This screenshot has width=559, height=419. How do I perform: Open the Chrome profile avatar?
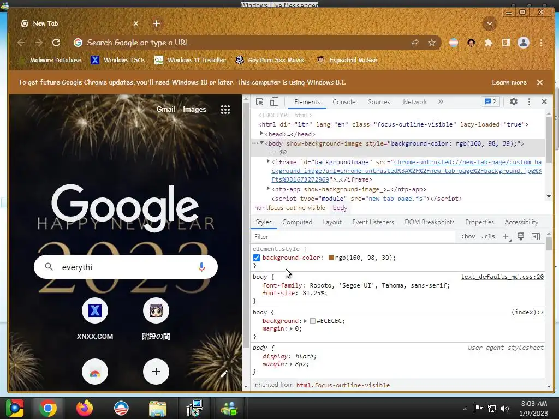(524, 43)
